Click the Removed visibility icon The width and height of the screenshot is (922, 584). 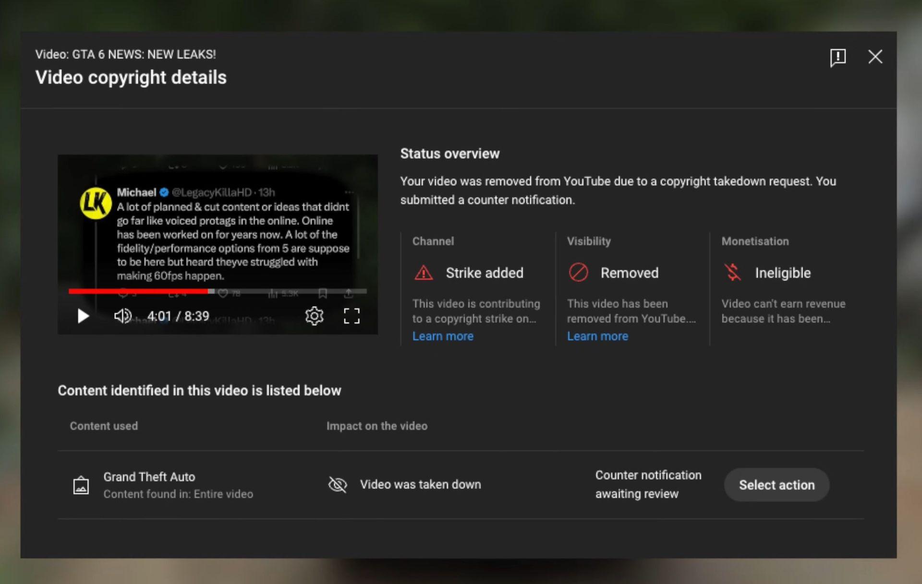578,273
